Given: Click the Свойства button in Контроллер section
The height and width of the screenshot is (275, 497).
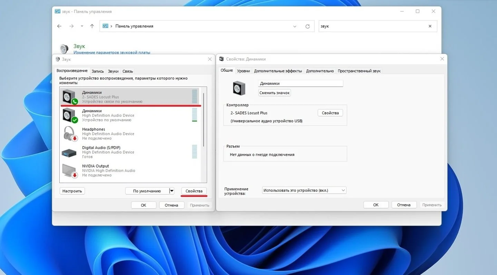Looking at the screenshot, I should click(x=330, y=113).
